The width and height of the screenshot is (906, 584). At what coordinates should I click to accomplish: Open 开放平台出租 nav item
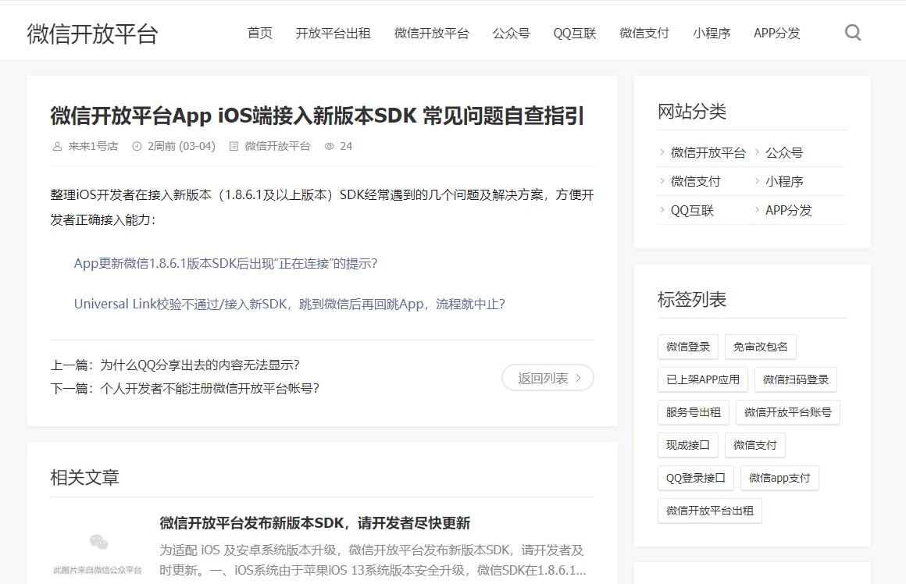(333, 33)
